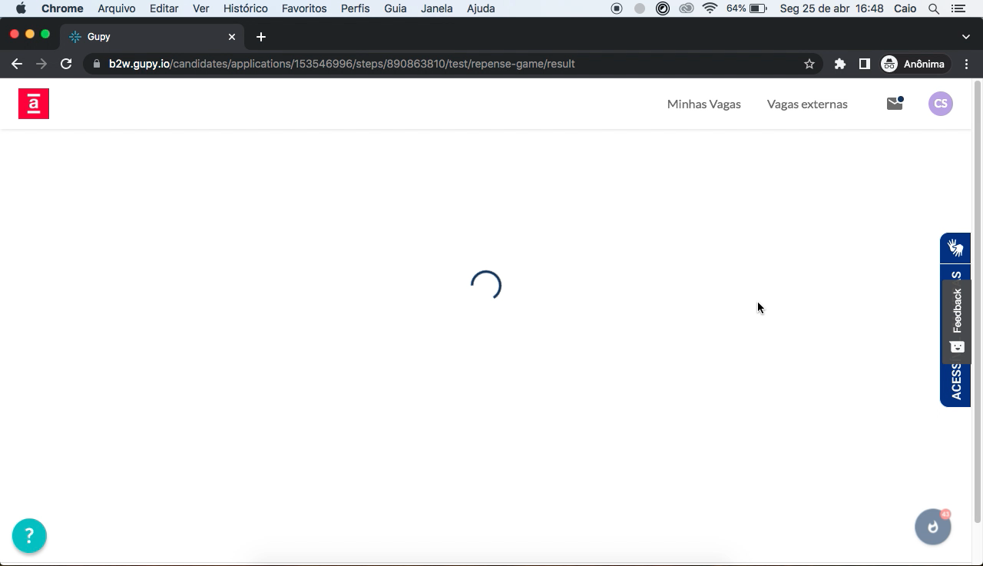Go back to the previous page
Image resolution: width=983 pixels, height=566 pixels.
[17, 64]
